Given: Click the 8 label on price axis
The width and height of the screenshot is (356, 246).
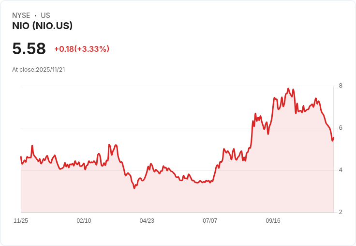Looking at the screenshot, I should [x=341, y=86].
